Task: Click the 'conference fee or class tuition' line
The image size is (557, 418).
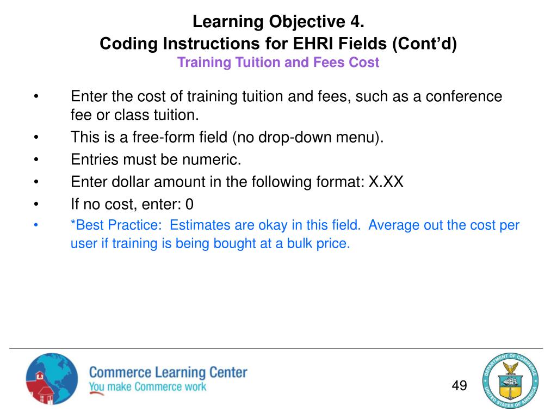Action: (135, 115)
